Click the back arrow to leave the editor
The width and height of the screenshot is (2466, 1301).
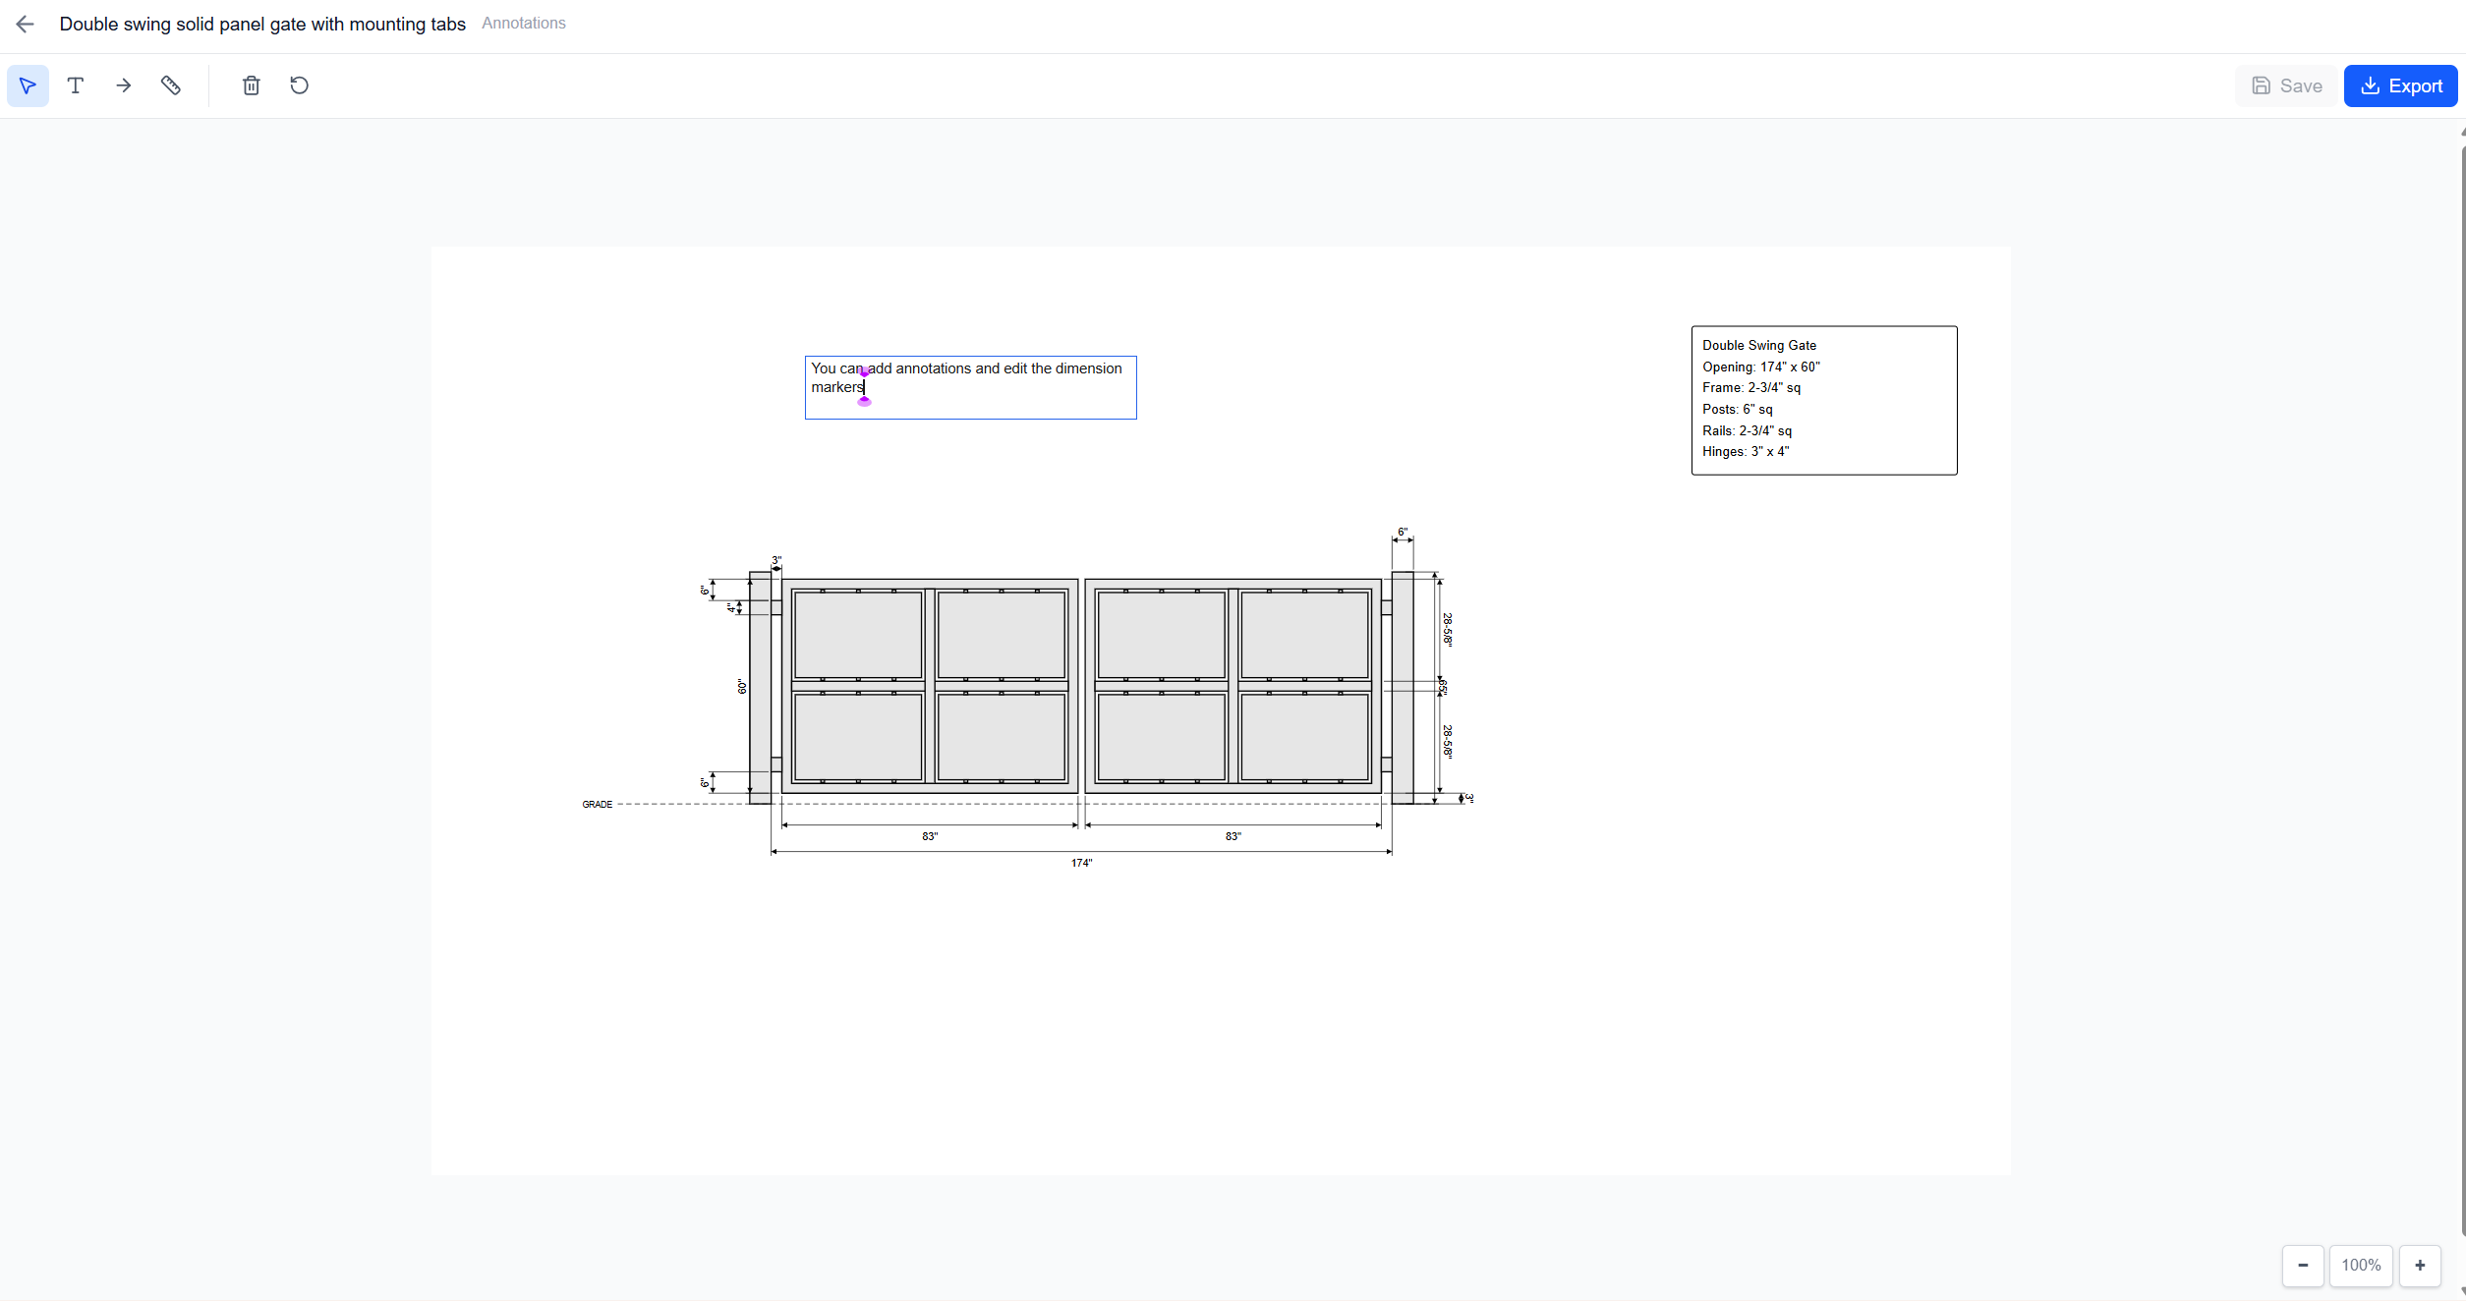click(24, 24)
